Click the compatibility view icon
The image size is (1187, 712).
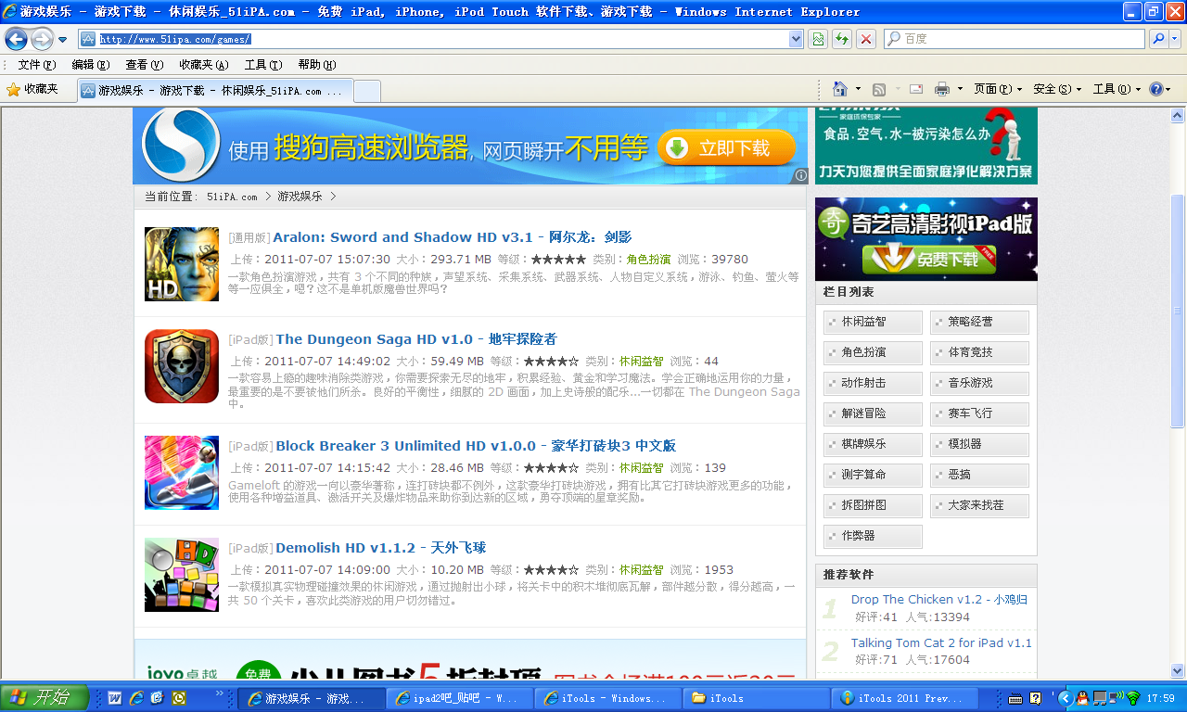pyautogui.click(x=818, y=39)
